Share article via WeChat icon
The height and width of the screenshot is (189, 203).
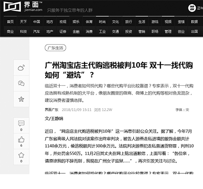coord(21,83)
